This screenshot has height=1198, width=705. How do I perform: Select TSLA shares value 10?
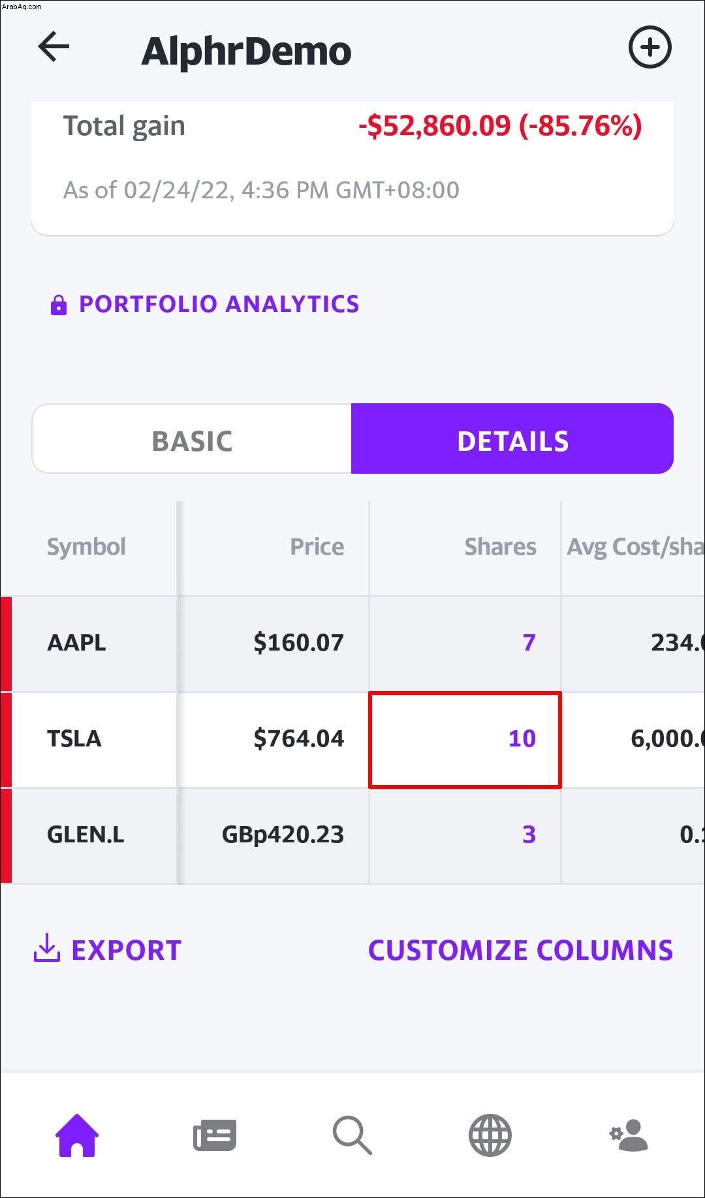pos(522,739)
